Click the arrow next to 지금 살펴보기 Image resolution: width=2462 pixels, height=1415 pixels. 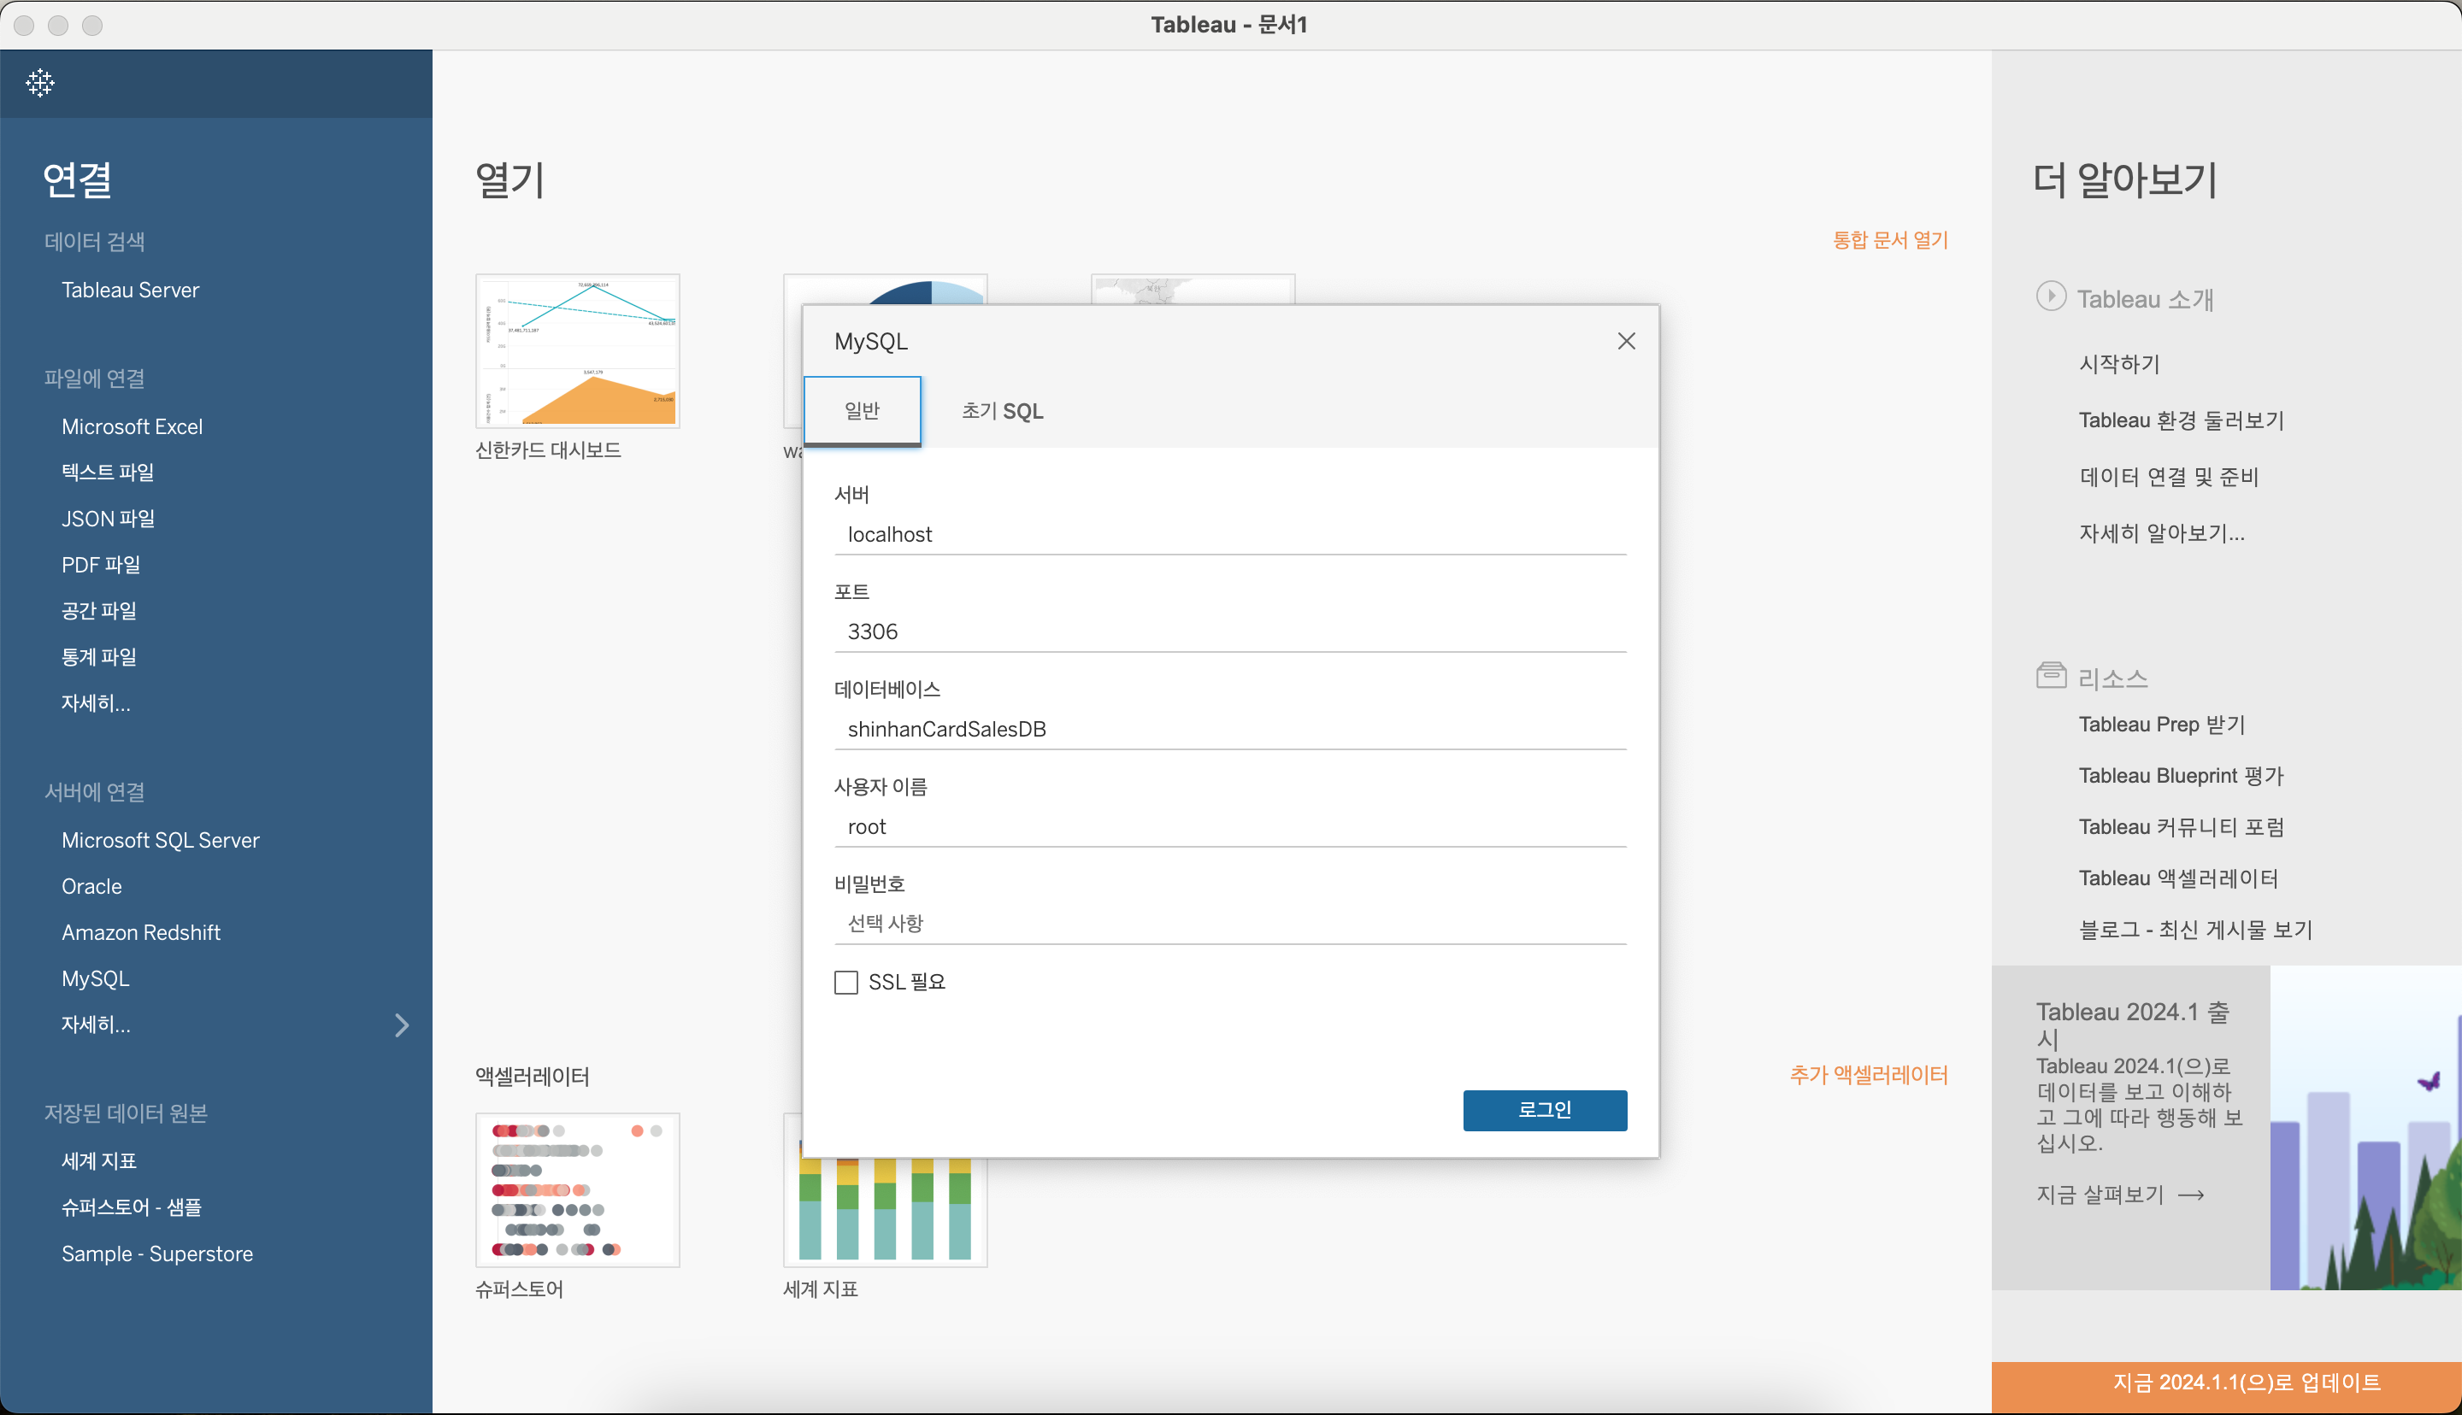tap(2191, 1195)
